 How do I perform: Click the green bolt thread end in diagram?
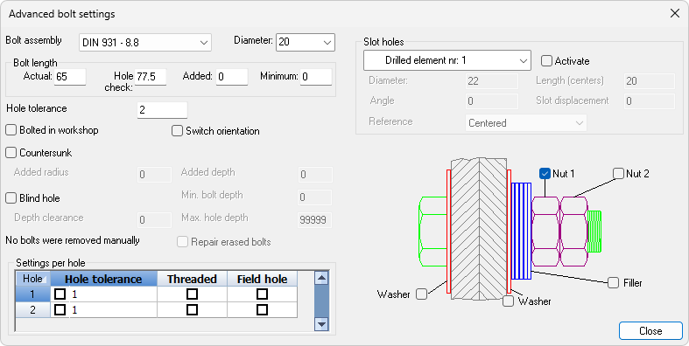pyautogui.click(x=594, y=232)
